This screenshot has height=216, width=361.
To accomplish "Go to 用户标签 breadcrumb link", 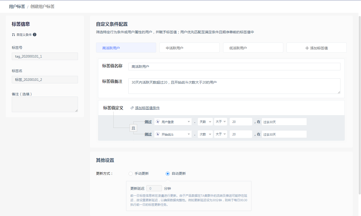I will 17,7.
